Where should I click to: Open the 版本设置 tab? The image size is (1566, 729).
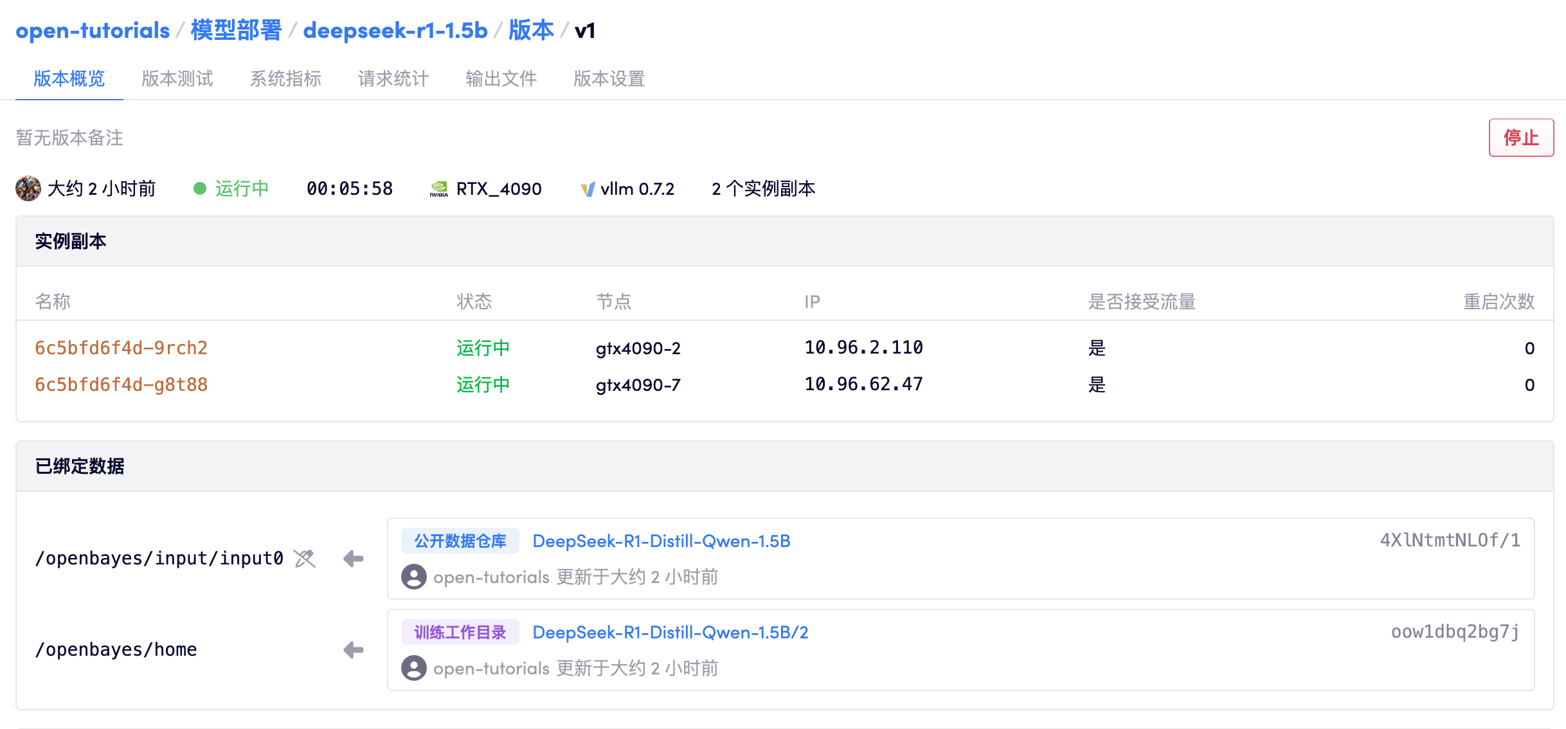pos(609,78)
